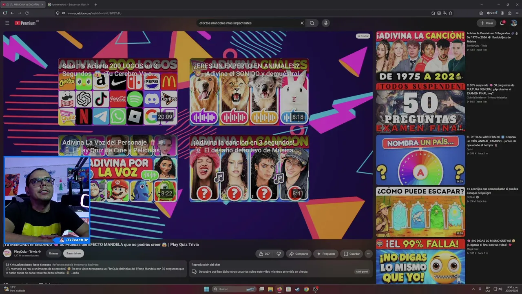Open the PlayQuiz channel avatar
This screenshot has height=294, width=522.
point(7,253)
